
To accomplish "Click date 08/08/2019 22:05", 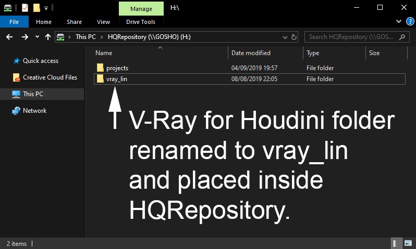I will coord(254,79).
